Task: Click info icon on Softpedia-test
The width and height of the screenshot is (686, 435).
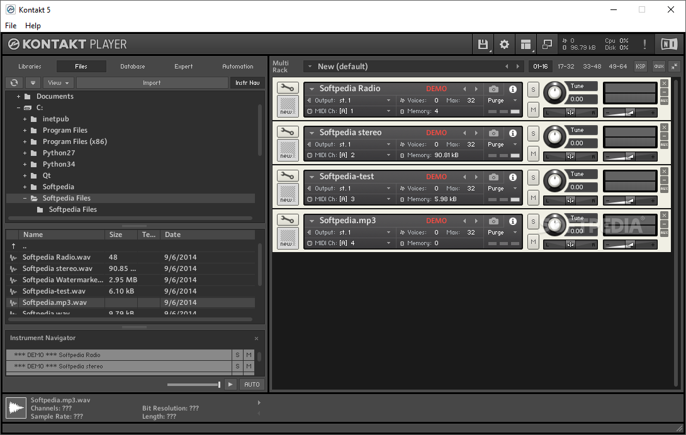Action: [x=513, y=177]
